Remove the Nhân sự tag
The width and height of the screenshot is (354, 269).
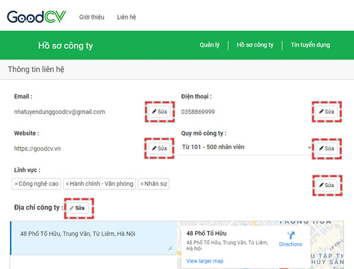click(142, 184)
